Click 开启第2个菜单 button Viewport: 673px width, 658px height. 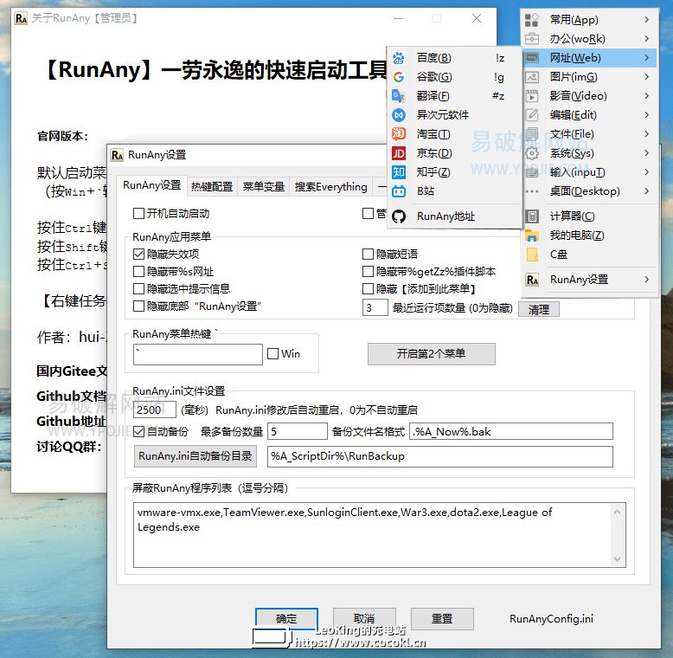pyautogui.click(x=432, y=354)
